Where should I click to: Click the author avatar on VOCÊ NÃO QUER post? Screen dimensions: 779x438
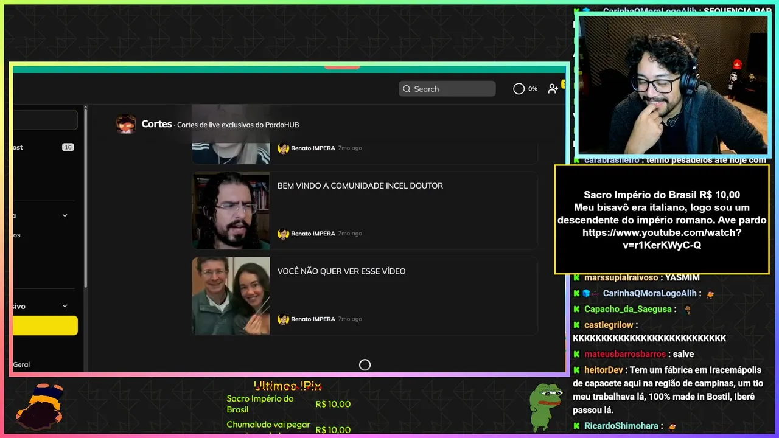(x=283, y=319)
